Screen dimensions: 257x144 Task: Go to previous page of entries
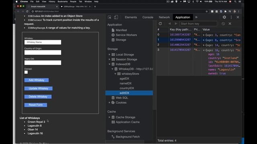click(169, 24)
